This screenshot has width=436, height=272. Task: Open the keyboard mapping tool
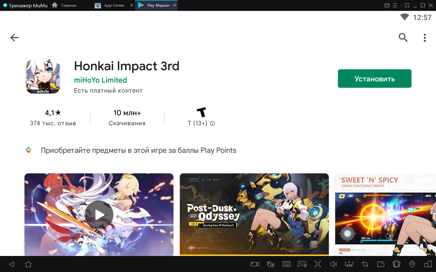point(286,264)
